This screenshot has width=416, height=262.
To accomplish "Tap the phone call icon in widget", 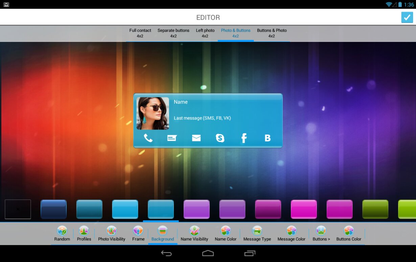I will click(148, 138).
